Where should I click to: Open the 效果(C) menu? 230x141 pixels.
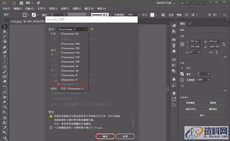click(65, 8)
